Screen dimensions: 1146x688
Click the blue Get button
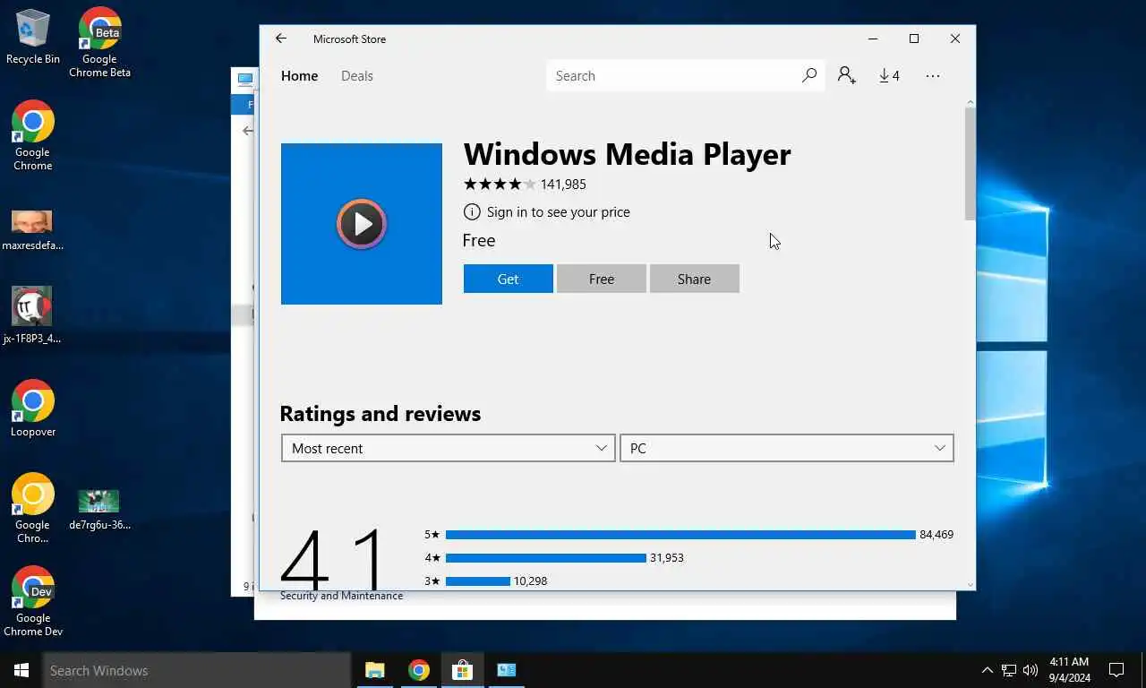click(509, 279)
